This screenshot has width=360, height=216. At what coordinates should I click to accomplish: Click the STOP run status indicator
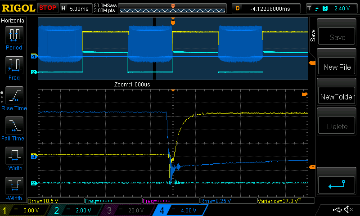click(x=47, y=8)
